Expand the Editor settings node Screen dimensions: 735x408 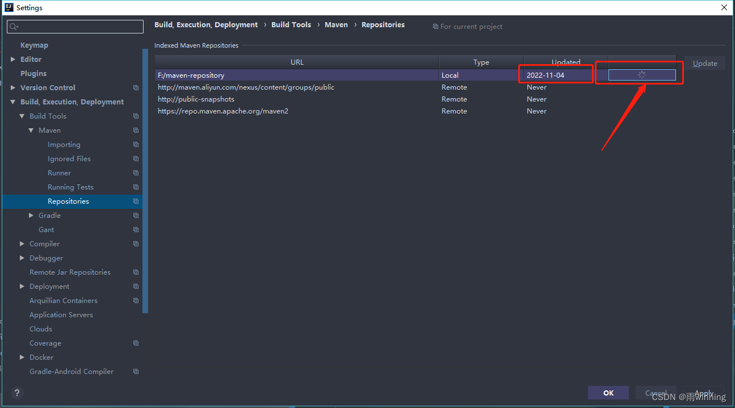click(x=13, y=59)
